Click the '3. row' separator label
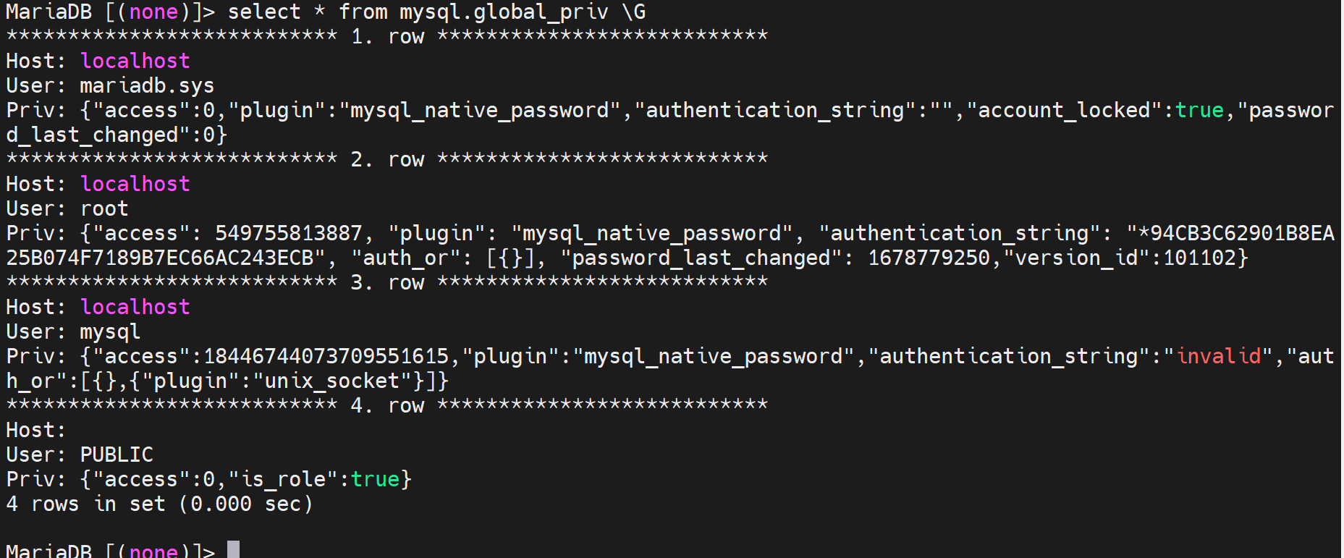This screenshot has width=1344, height=558. tap(387, 282)
